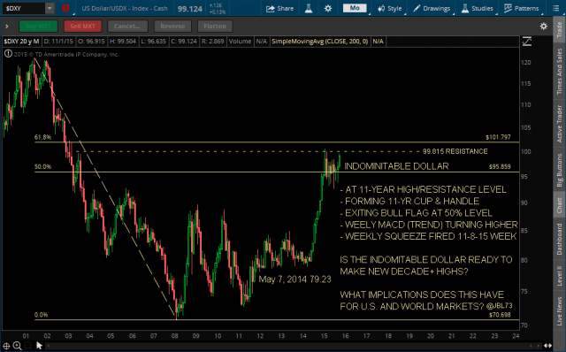Switch to the Chart side tab
This screenshot has width=566, height=352.
[559, 204]
